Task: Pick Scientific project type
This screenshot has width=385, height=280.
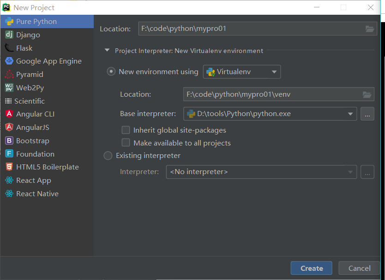Action: [47, 101]
